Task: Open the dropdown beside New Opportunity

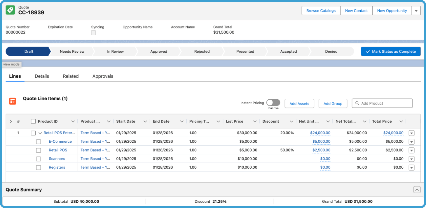Action: coord(416,10)
